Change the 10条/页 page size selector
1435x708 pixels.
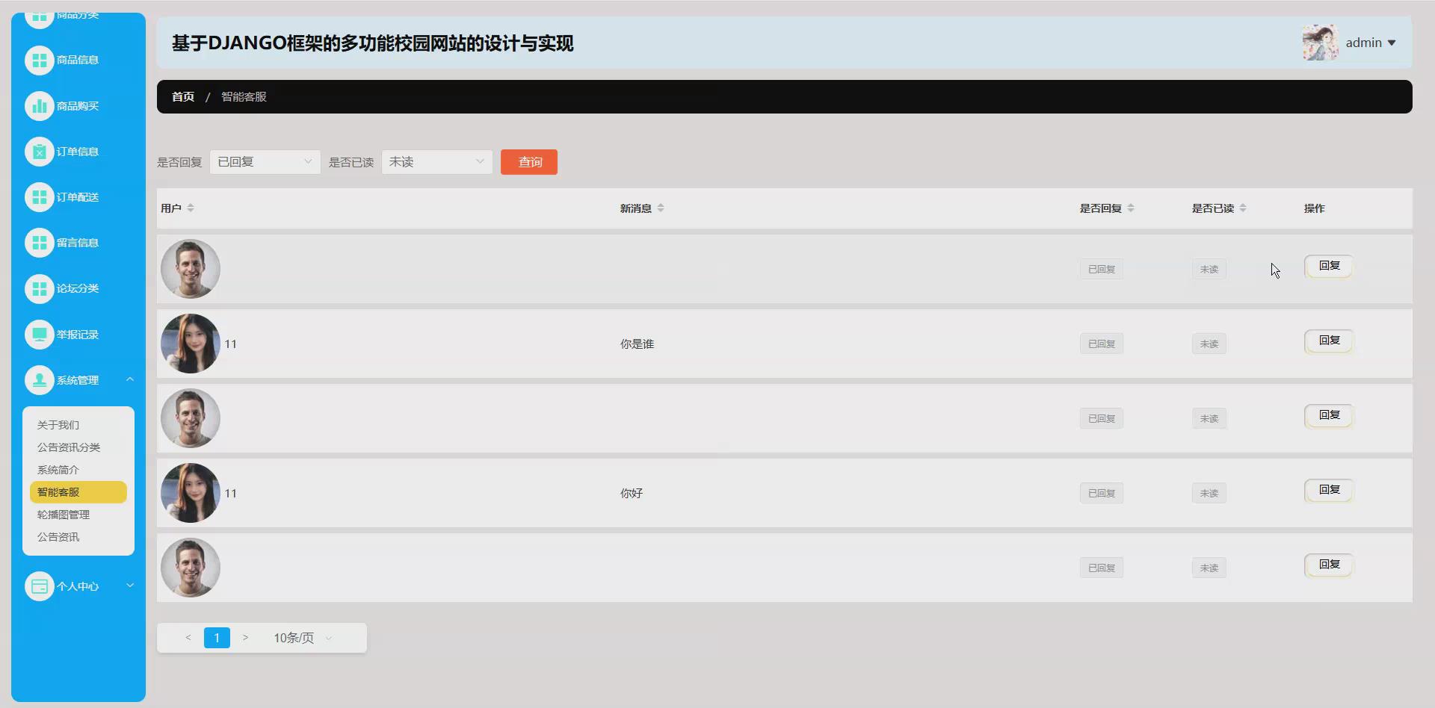point(303,638)
